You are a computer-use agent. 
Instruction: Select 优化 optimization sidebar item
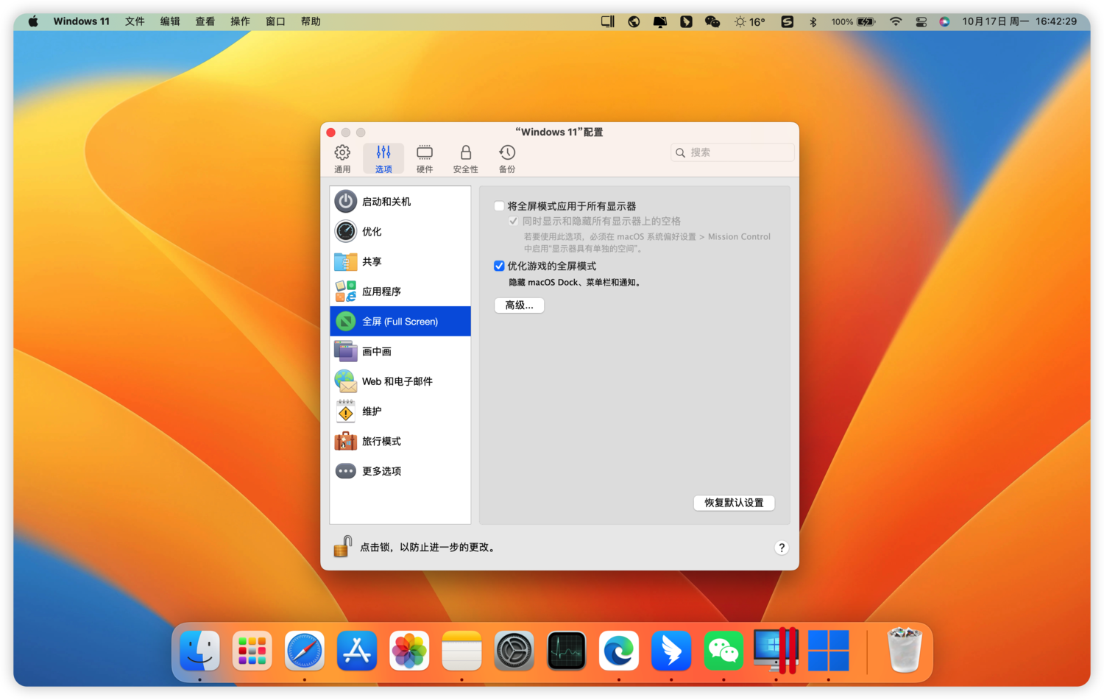click(400, 231)
